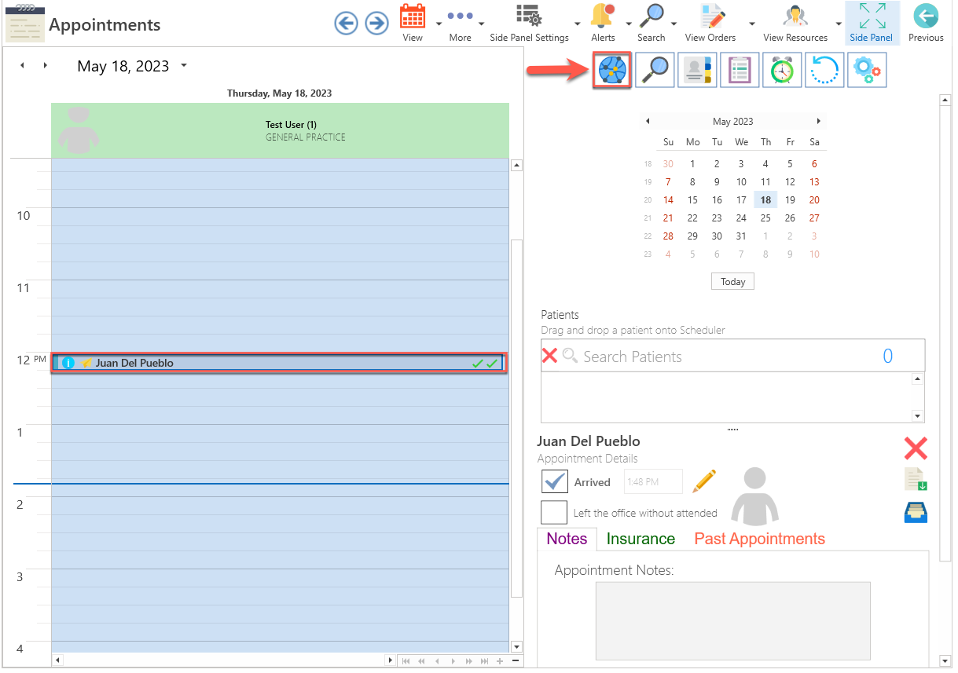958x673 pixels.
Task: Open Side Panel Settings
Action: 529,23
